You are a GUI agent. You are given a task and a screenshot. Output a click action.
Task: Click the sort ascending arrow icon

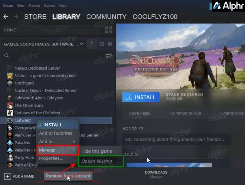(92, 44)
